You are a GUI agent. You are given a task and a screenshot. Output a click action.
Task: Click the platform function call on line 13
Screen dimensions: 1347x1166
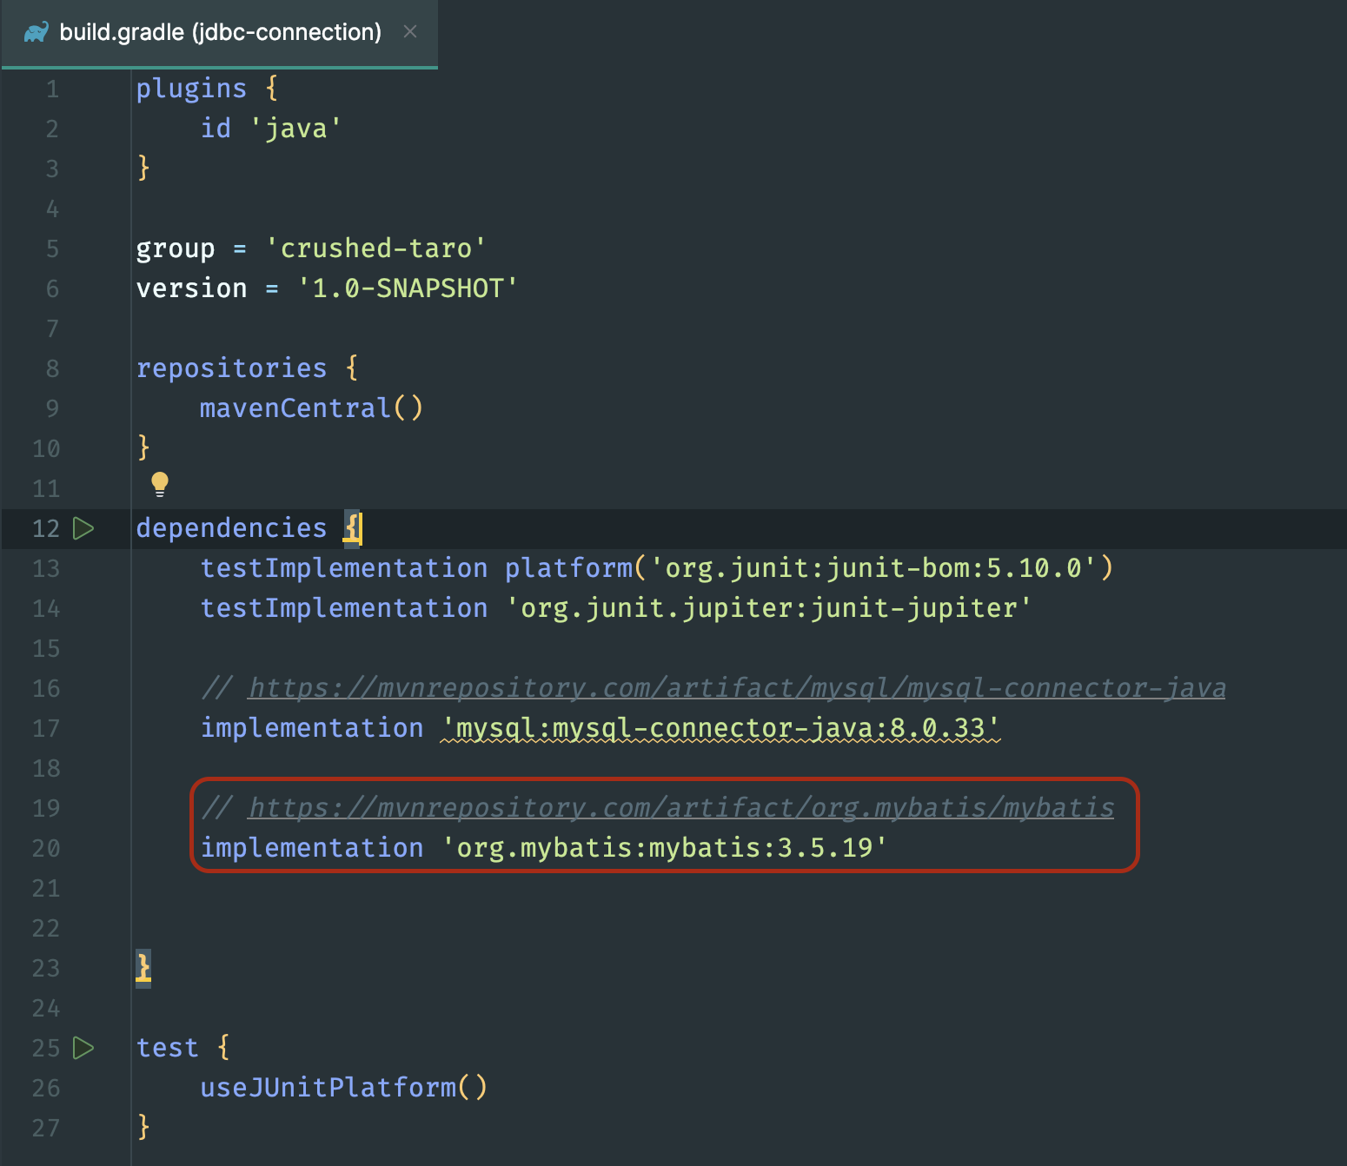(569, 568)
